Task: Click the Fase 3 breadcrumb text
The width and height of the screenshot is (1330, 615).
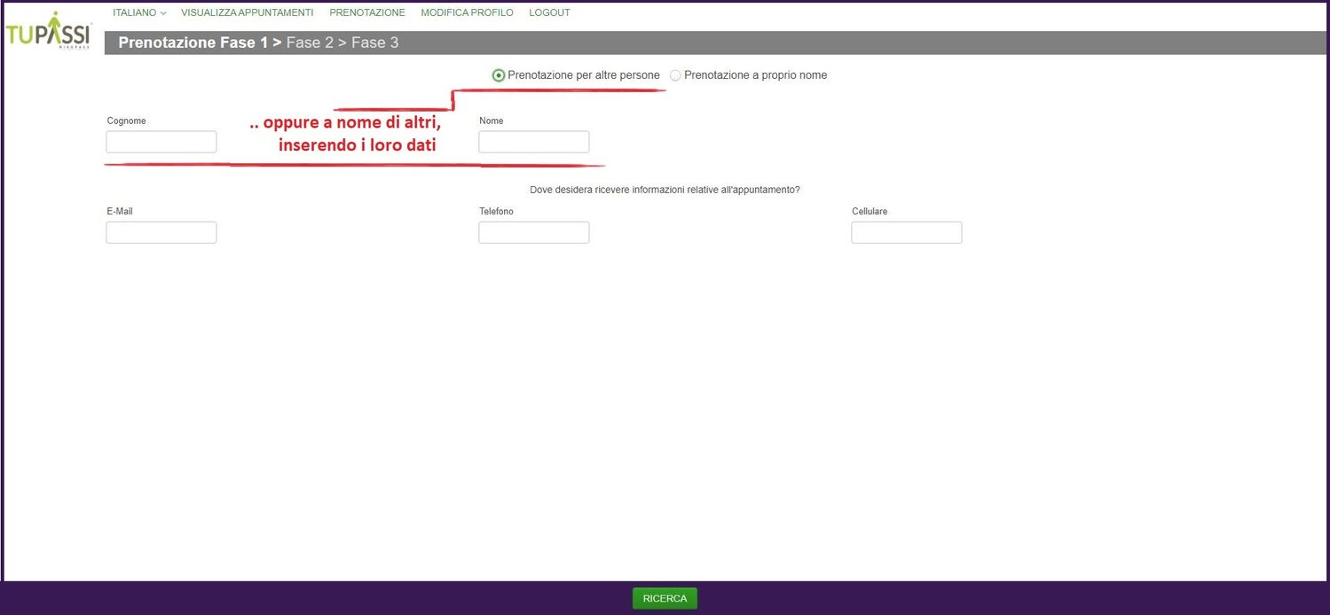Action: [374, 43]
